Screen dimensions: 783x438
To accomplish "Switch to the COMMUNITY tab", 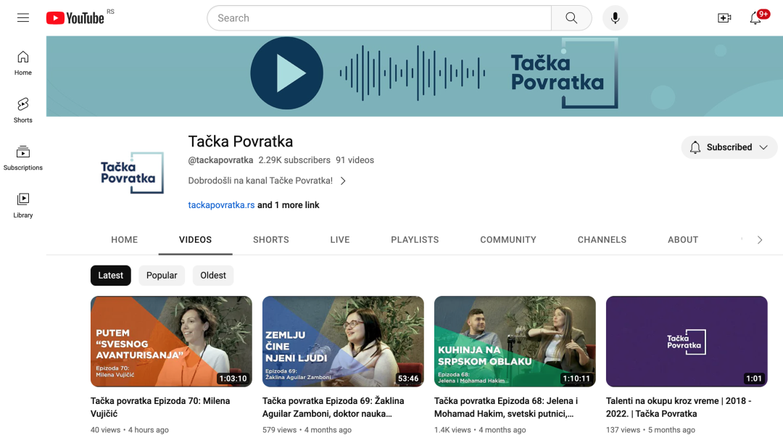I will pyautogui.click(x=507, y=240).
